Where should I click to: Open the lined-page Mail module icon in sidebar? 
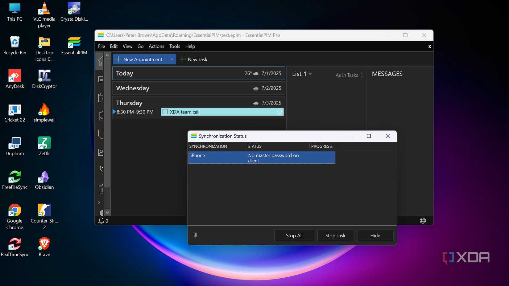tap(101, 80)
